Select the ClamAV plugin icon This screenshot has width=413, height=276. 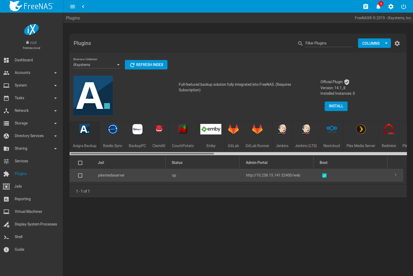point(159,129)
